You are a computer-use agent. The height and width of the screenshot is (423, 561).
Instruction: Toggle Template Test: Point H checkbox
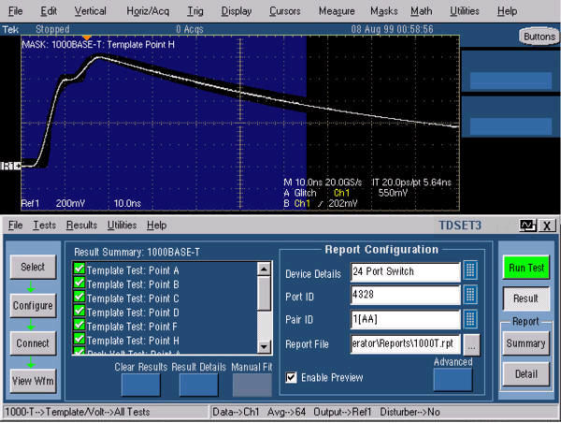tap(79, 339)
